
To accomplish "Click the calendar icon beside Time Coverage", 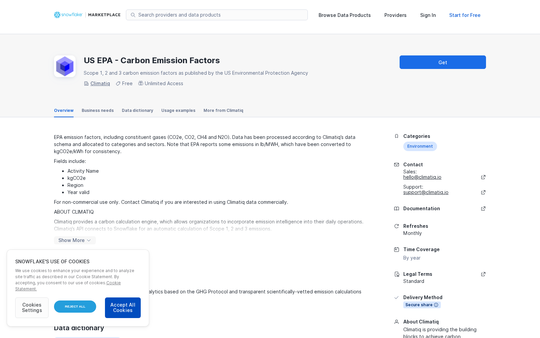I will [x=397, y=249].
